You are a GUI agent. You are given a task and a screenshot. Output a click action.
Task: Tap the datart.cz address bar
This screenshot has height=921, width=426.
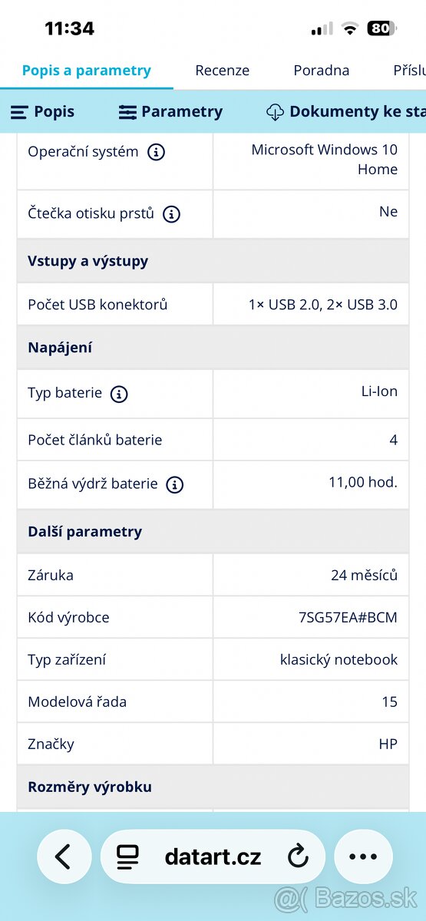[x=213, y=857]
